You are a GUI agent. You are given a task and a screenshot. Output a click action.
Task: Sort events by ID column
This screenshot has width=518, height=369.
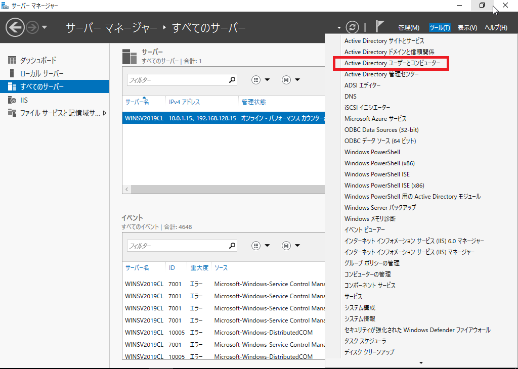(x=172, y=268)
